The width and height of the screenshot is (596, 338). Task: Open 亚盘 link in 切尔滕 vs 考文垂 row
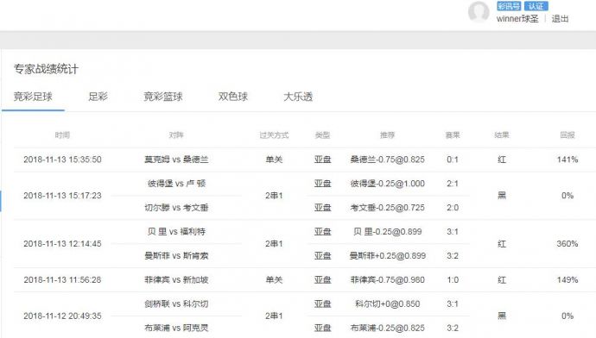pos(322,208)
